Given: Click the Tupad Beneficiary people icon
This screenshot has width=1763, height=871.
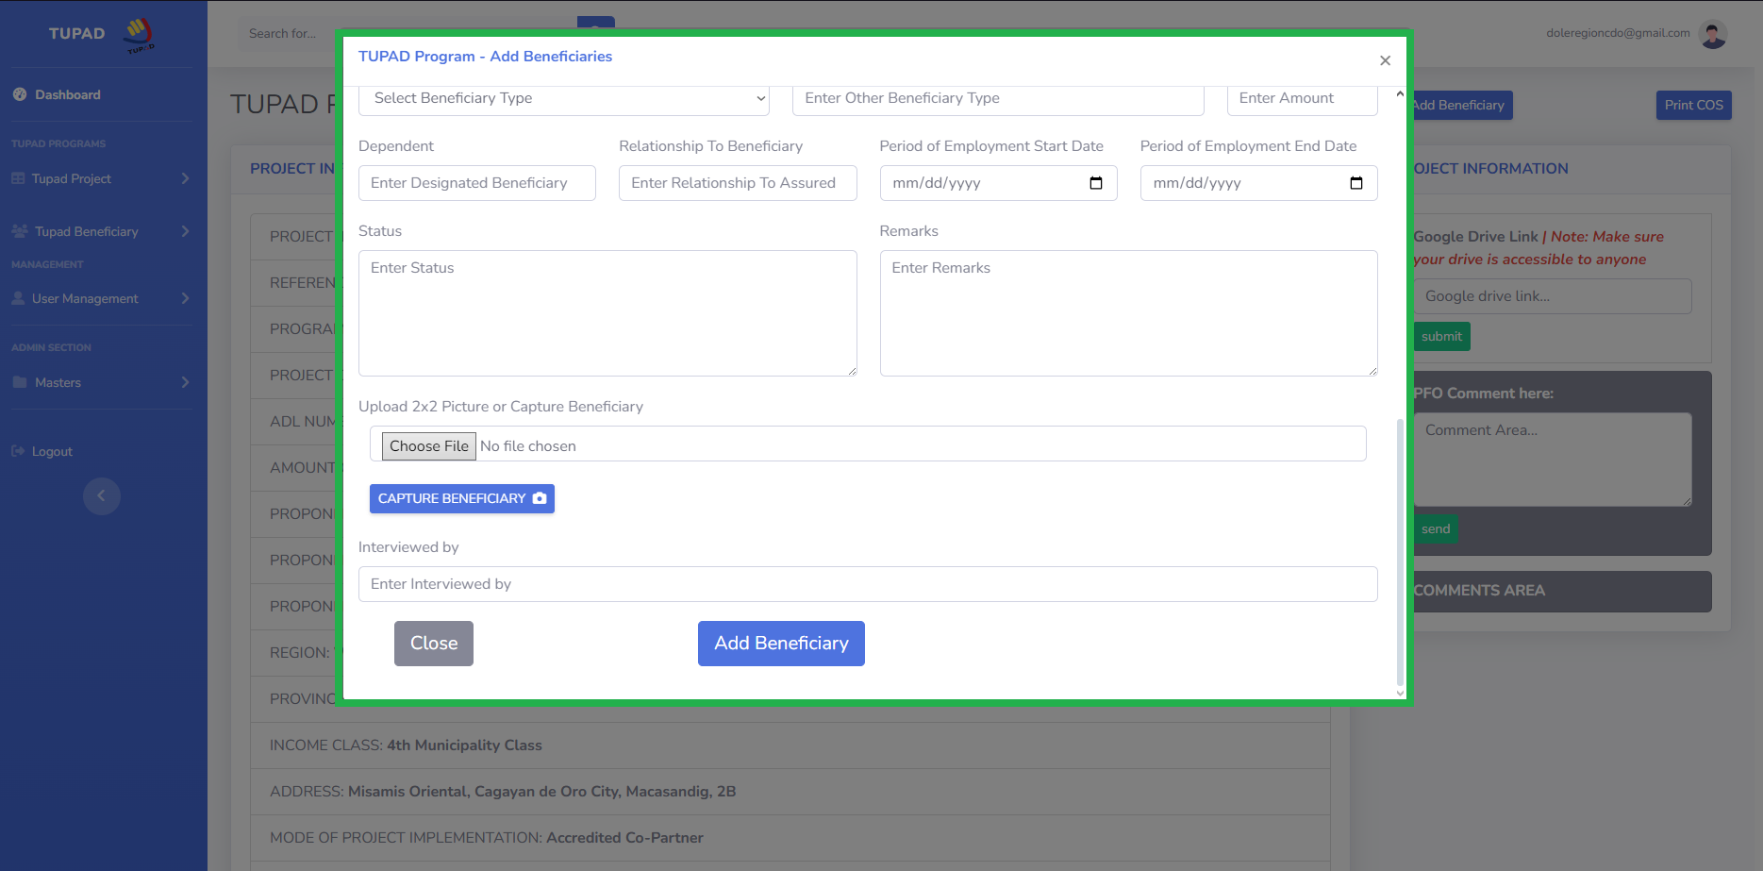Looking at the screenshot, I should [20, 231].
